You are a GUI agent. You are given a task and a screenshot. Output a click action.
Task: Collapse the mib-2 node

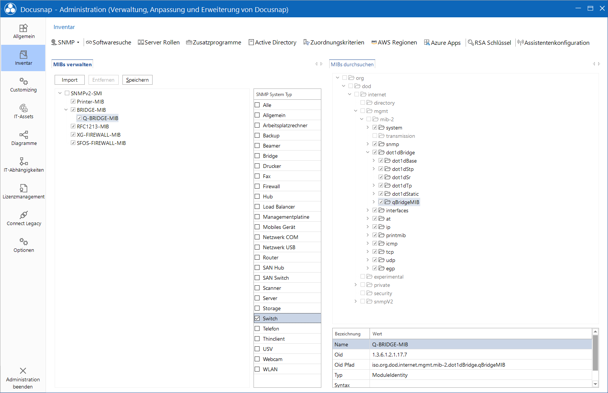coord(362,119)
